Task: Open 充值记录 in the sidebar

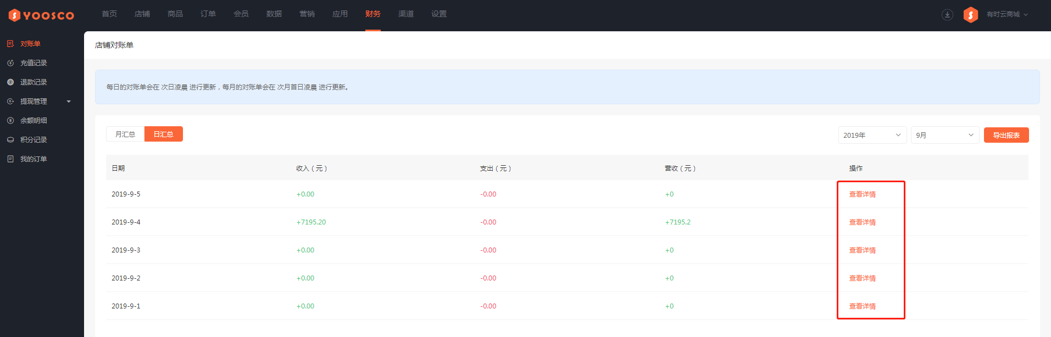Action: [x=34, y=63]
